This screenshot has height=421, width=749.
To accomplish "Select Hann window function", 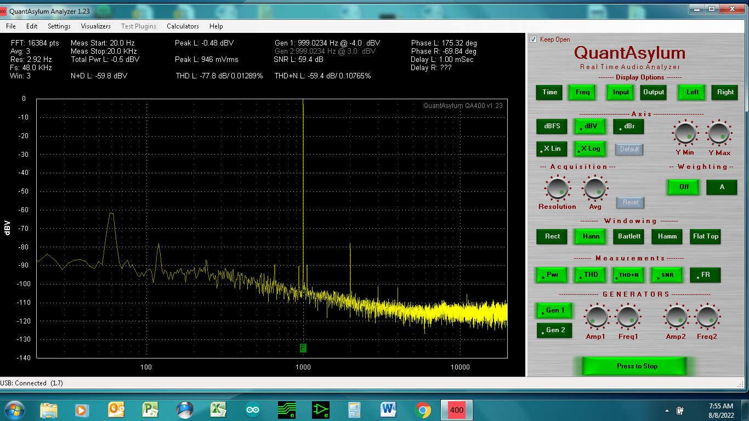I will point(591,236).
